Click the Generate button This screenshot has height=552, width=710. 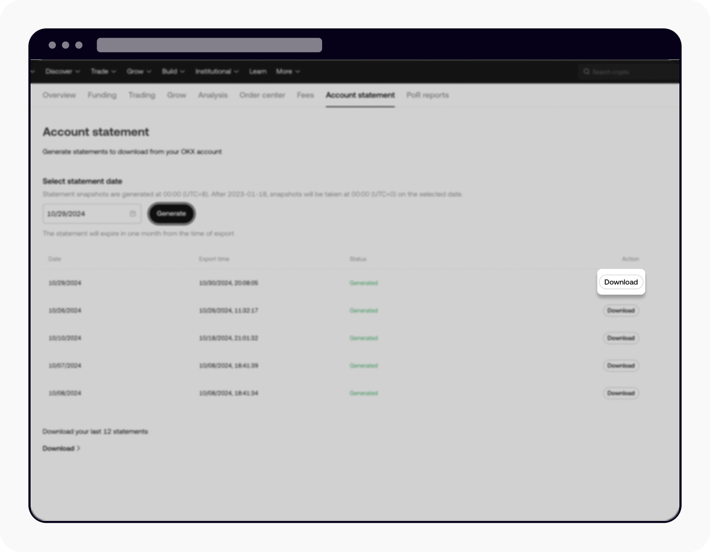171,213
